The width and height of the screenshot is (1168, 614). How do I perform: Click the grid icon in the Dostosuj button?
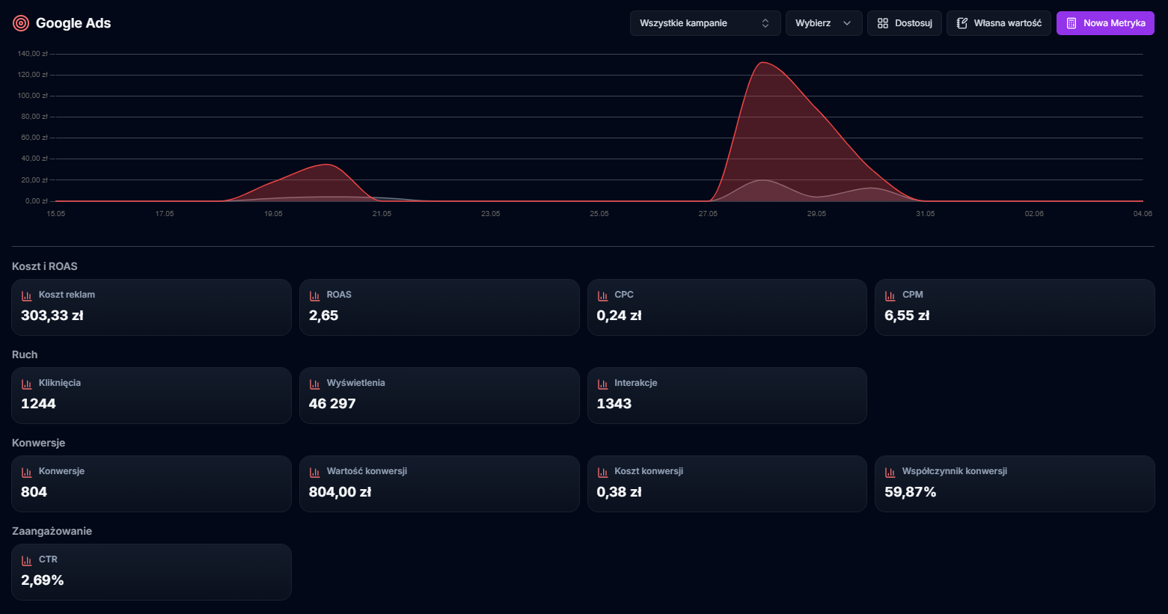pos(883,23)
